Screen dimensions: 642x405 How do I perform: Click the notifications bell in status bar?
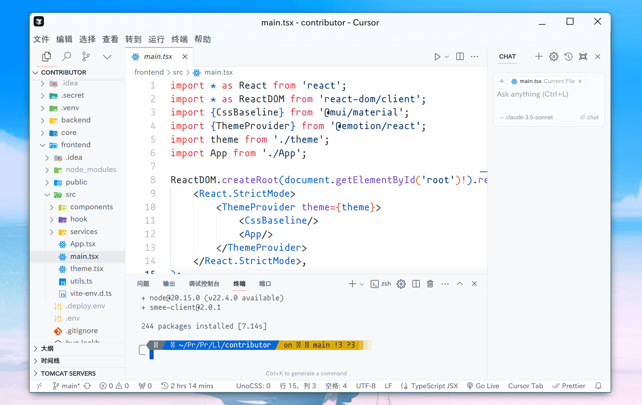click(x=598, y=386)
